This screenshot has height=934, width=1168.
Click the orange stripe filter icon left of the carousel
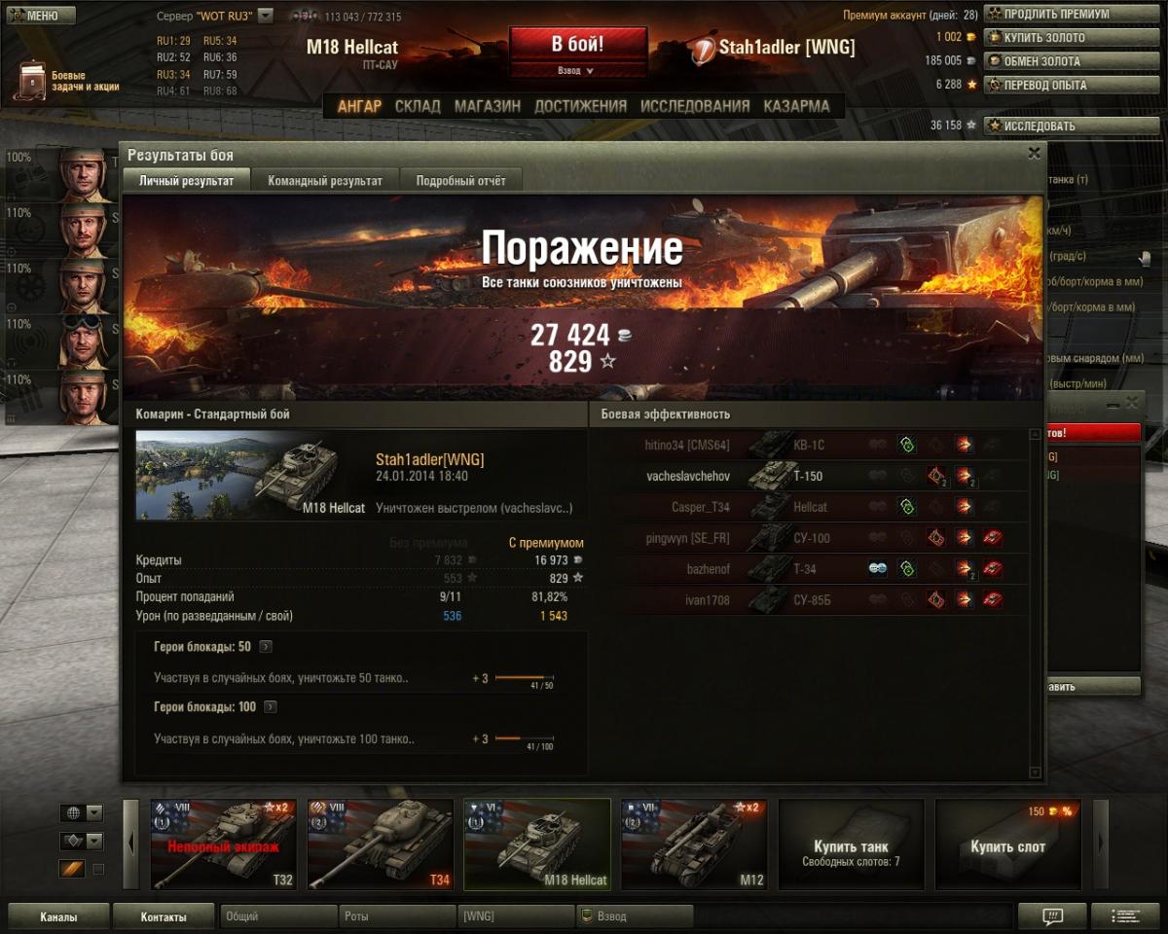(x=72, y=869)
